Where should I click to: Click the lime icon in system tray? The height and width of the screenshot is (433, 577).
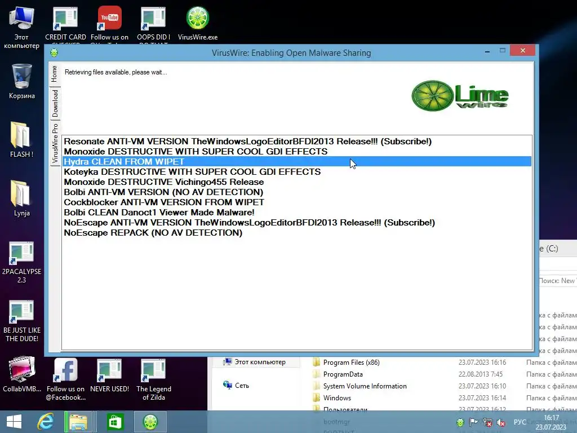click(x=460, y=422)
